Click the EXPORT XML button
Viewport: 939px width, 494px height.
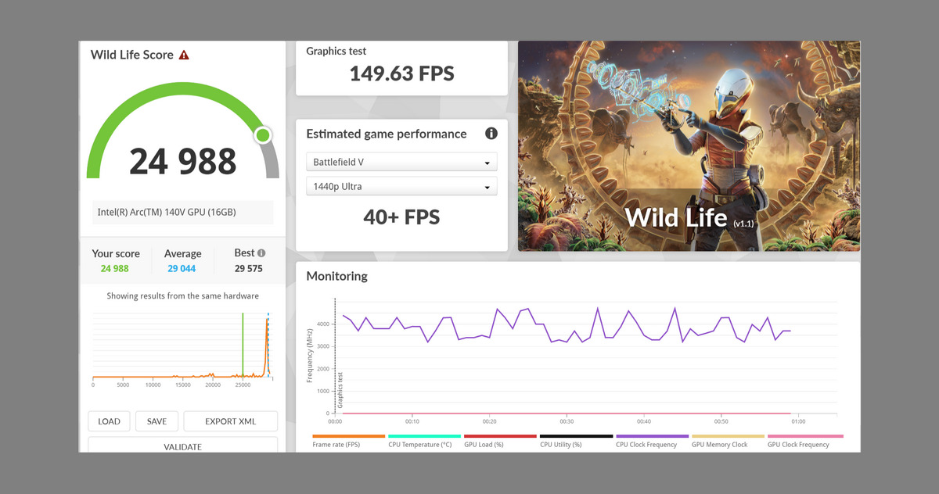point(231,421)
